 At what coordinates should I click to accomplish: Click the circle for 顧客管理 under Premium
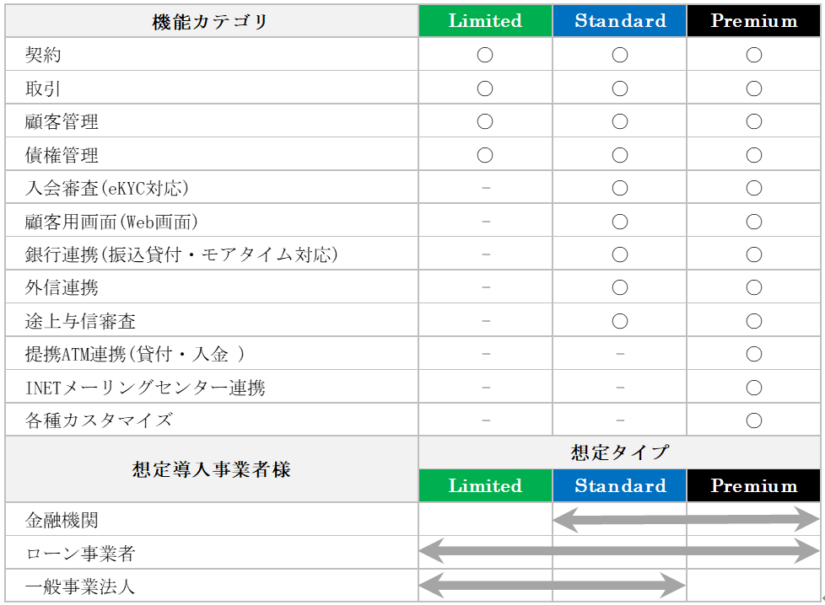[753, 121]
